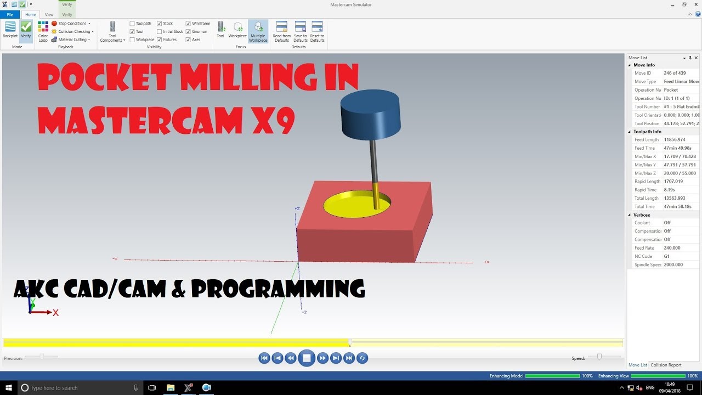Click Read from Defaults
The height and width of the screenshot is (395, 702).
click(282, 32)
